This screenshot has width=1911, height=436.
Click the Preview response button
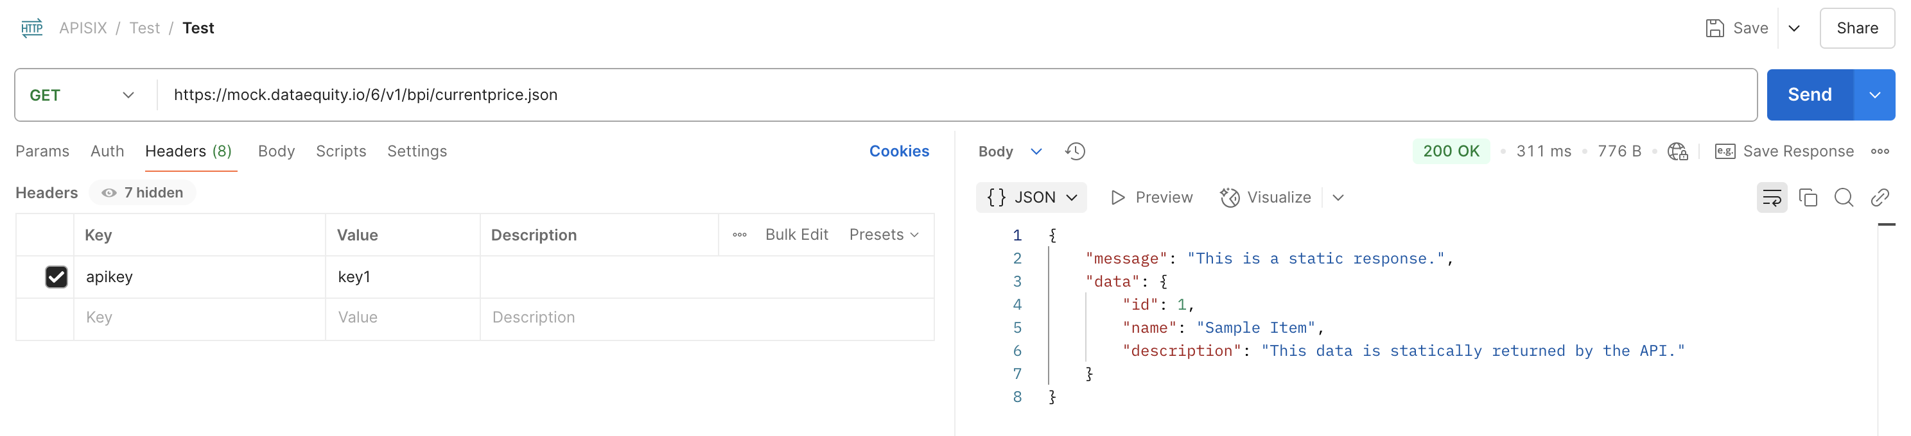1151,197
